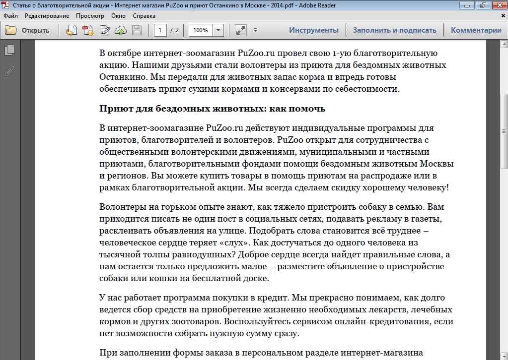Screen dimensions: 508x360
Task: Click the page number input field
Action: point(160,30)
